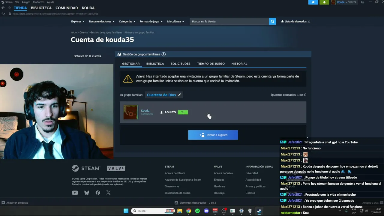Click the Valve logo in the footer
This screenshot has height=216, width=384.
(116, 168)
